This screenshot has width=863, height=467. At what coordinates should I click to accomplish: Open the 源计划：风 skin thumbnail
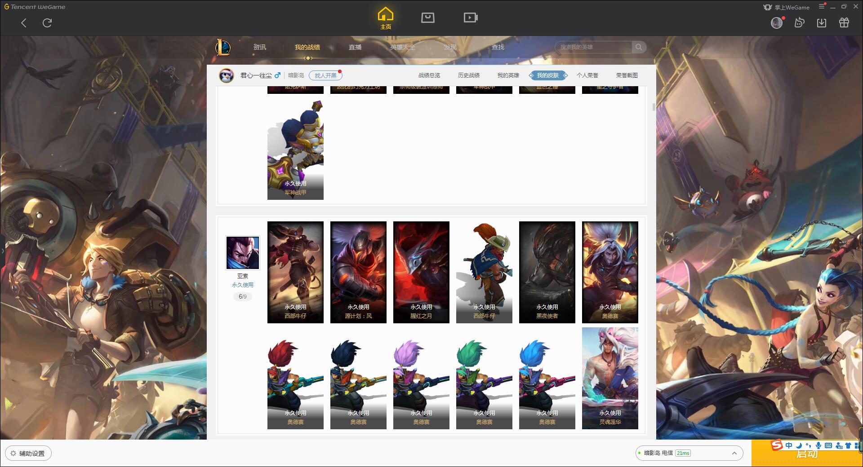click(358, 272)
